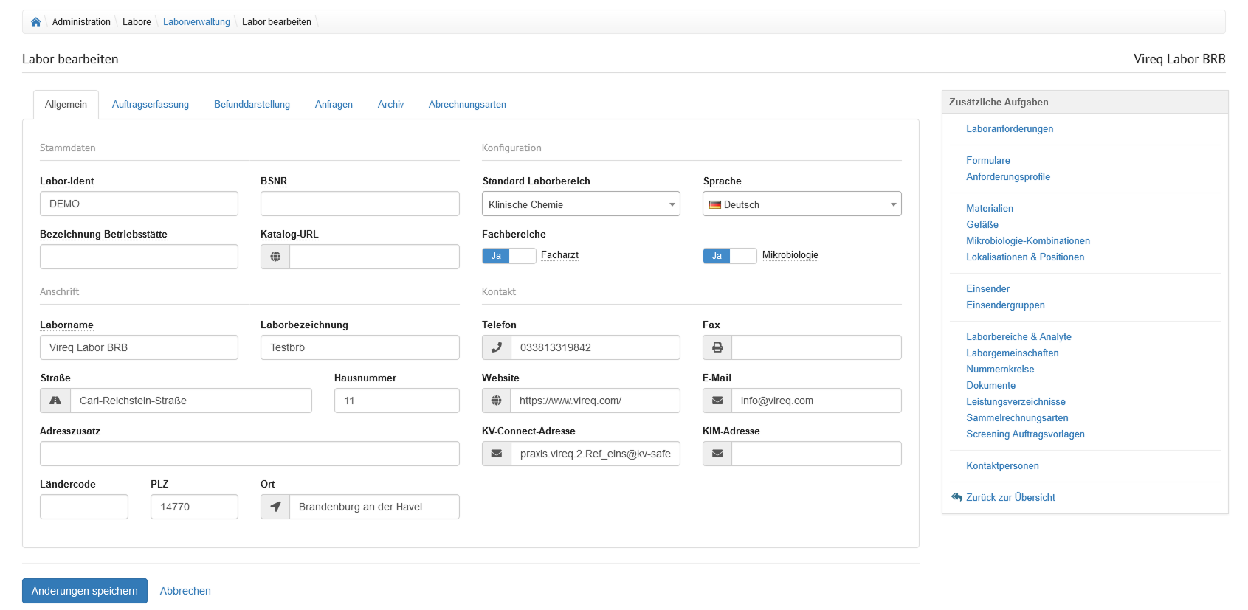Screen dimensions: 1248x610
Task: Click the Abbrechen link
Action: pyautogui.click(x=185, y=591)
